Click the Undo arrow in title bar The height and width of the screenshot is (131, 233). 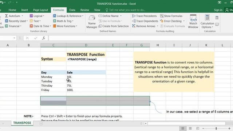click(1, 3)
